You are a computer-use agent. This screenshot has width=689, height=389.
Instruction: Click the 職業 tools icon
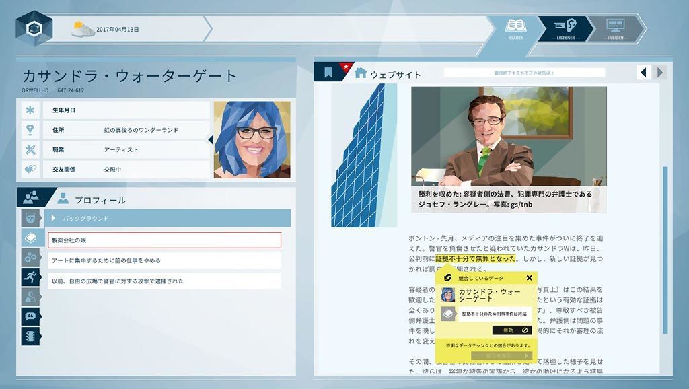30,149
